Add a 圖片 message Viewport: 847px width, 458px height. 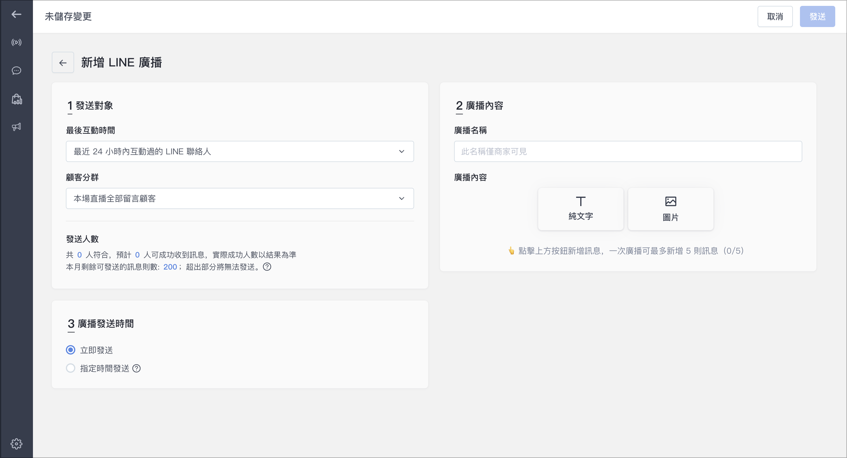[x=671, y=209]
